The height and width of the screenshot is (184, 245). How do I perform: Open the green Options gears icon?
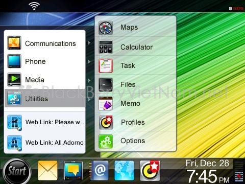click(x=106, y=141)
